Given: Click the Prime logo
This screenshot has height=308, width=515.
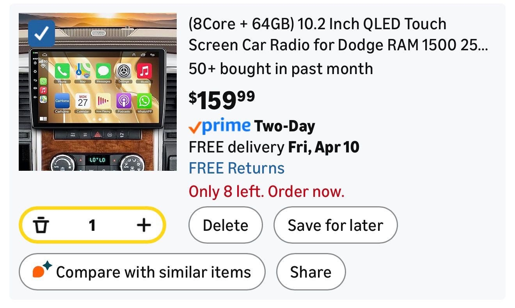Looking at the screenshot, I should pos(220,126).
